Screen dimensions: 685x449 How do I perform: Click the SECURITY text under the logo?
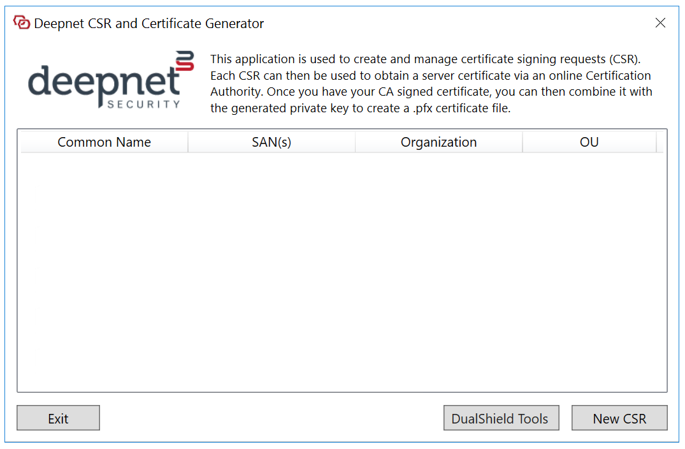[143, 104]
